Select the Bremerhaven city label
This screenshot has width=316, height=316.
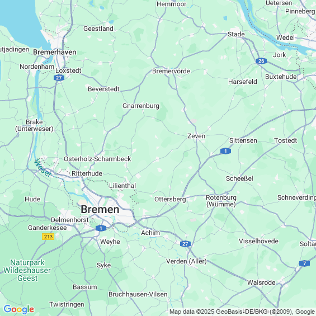[x=55, y=52]
